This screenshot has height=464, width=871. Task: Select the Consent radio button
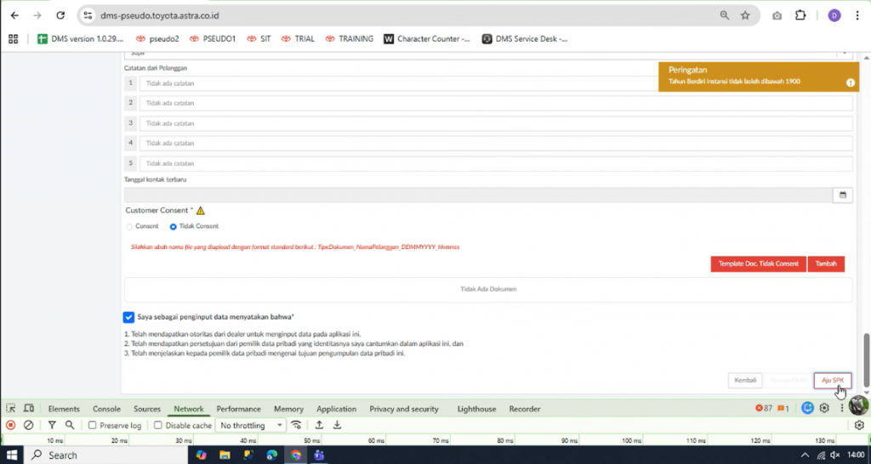pos(129,227)
